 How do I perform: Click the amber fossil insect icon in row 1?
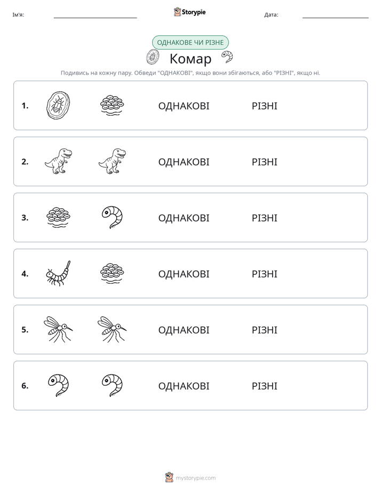[58, 105]
